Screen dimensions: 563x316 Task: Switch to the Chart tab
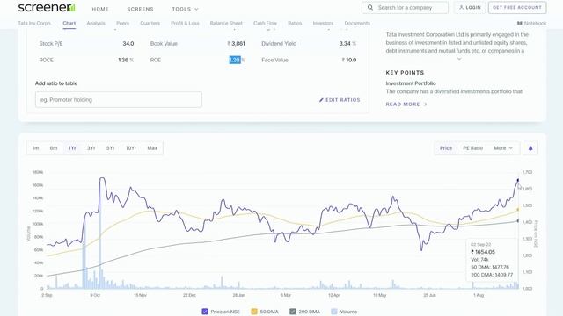pos(69,24)
